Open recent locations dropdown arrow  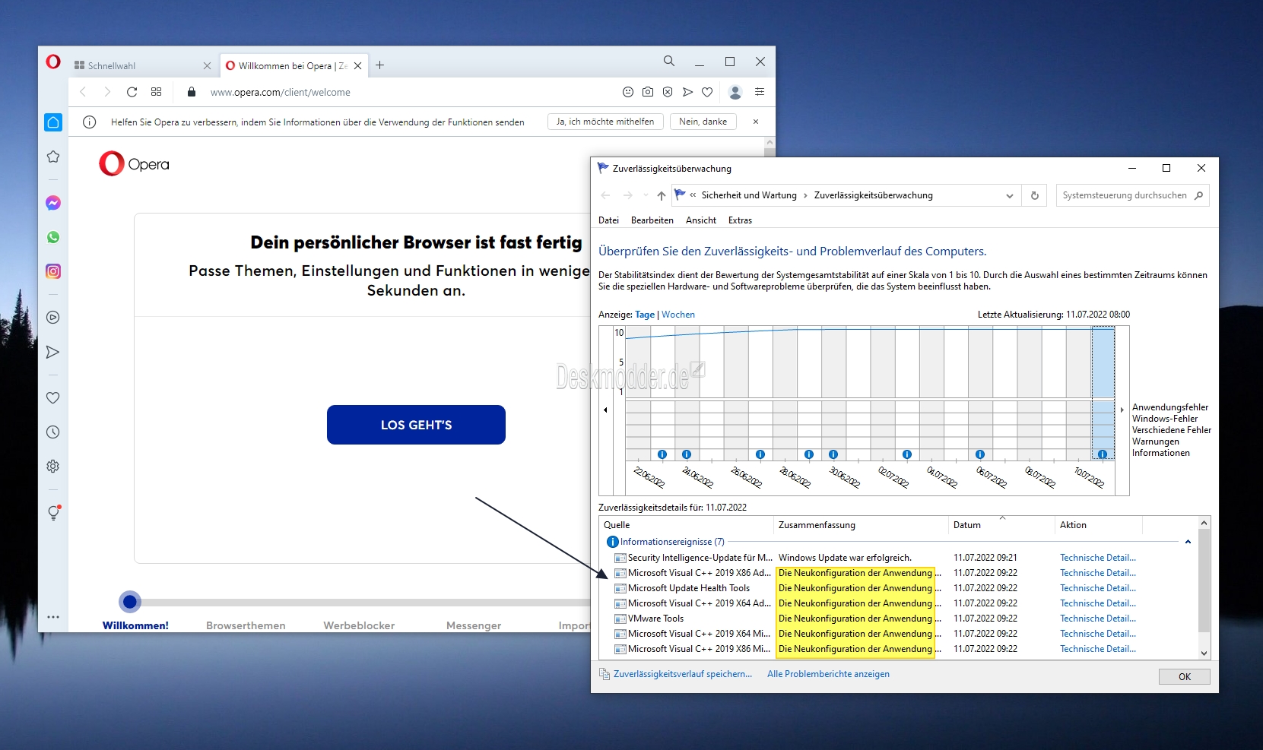[x=646, y=195]
